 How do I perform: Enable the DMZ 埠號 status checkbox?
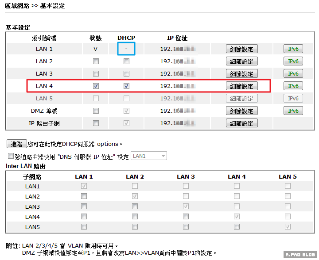[x=96, y=111]
